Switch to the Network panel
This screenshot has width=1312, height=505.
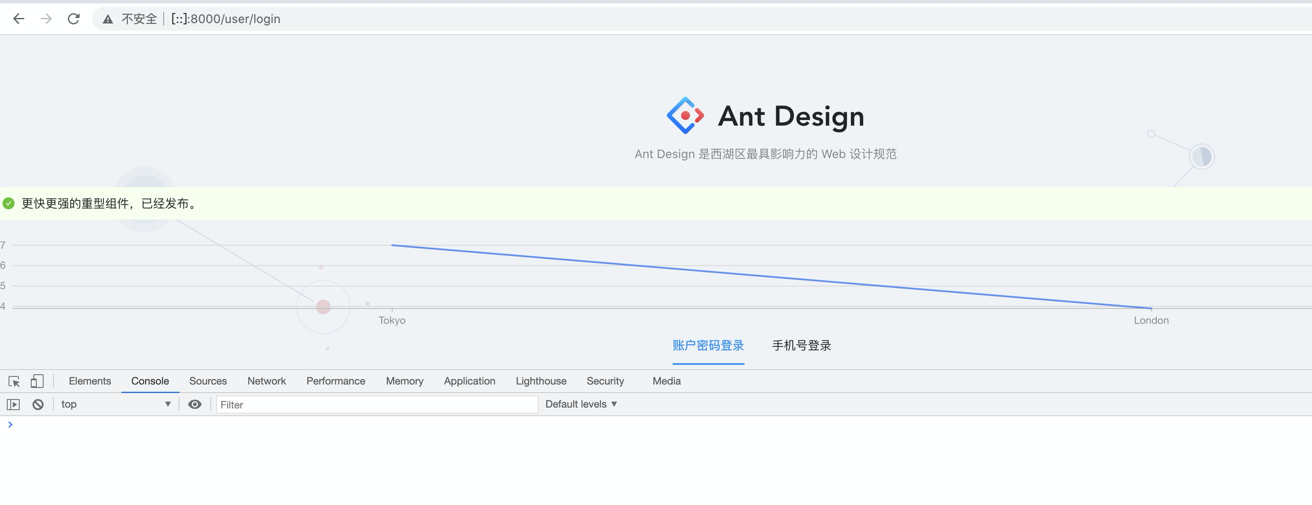pyautogui.click(x=266, y=381)
